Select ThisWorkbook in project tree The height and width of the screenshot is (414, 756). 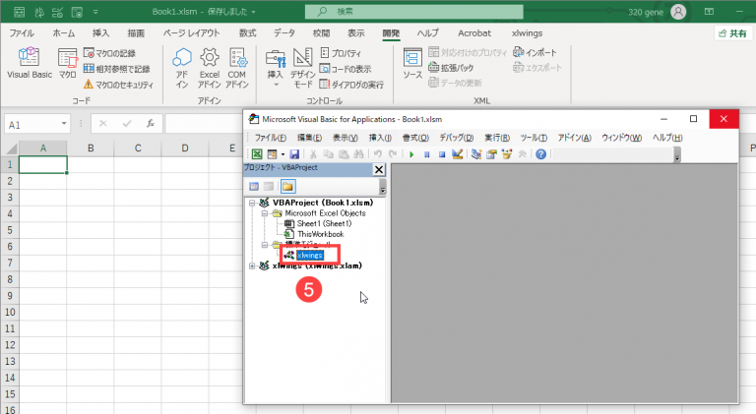(x=320, y=234)
